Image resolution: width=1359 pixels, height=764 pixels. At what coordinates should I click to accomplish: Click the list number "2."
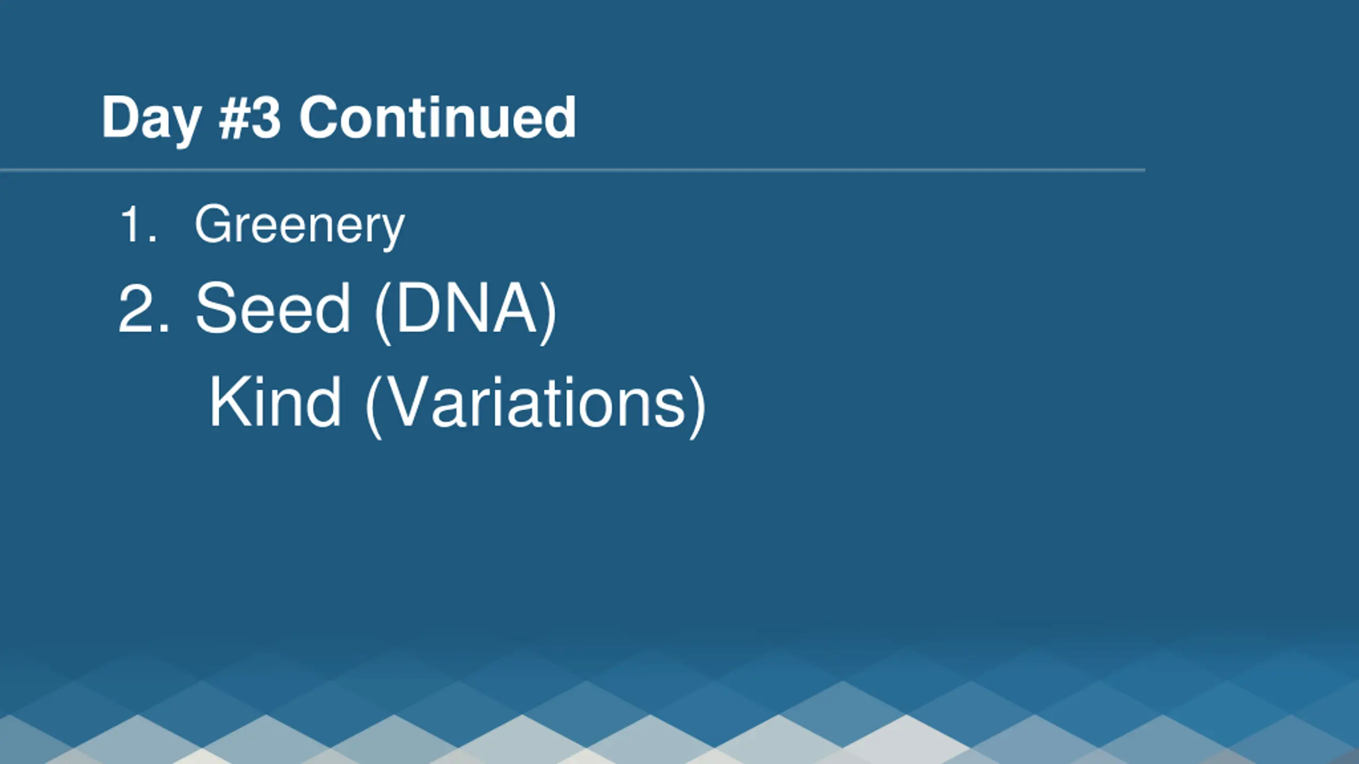143,308
